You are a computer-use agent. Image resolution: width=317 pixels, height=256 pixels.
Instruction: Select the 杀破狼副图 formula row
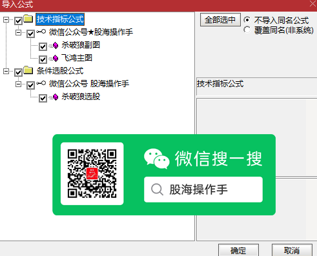[81, 45]
